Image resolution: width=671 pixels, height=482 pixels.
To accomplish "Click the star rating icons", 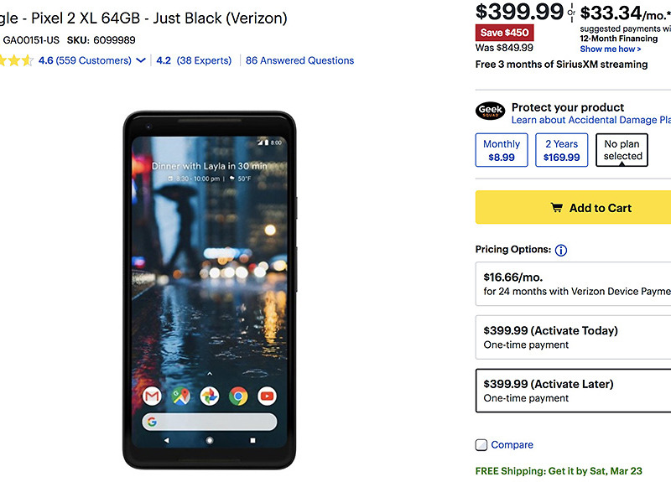I will [x=17, y=60].
